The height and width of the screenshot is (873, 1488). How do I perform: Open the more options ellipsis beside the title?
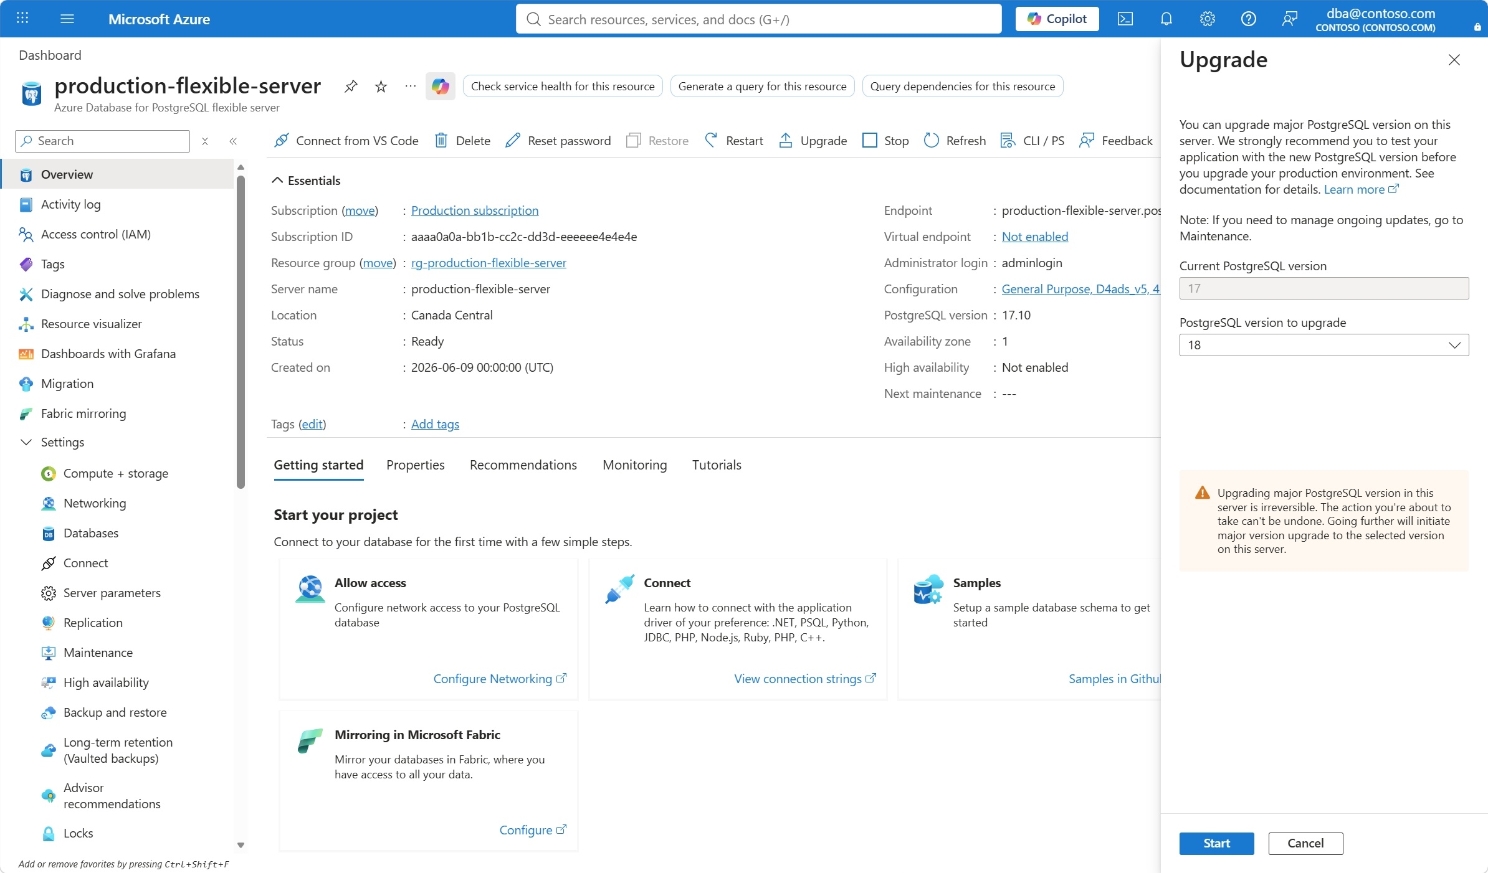(x=411, y=86)
